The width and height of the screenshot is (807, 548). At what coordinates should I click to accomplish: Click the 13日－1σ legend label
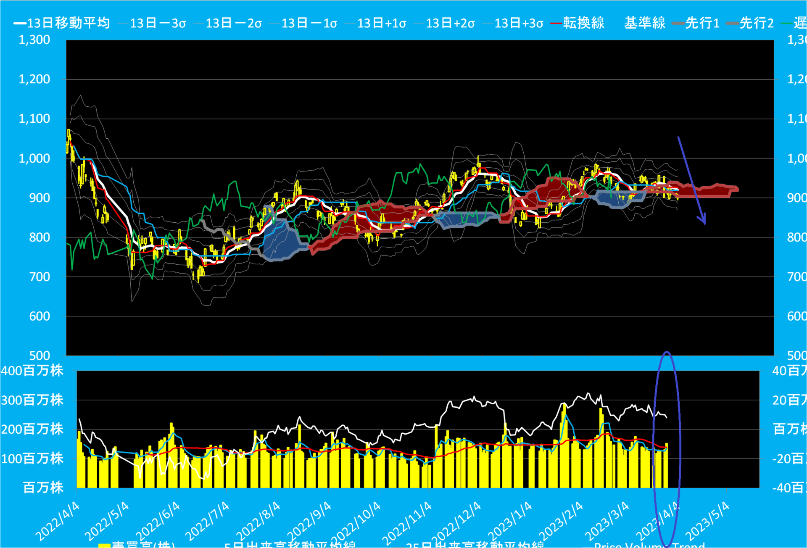click(x=304, y=23)
